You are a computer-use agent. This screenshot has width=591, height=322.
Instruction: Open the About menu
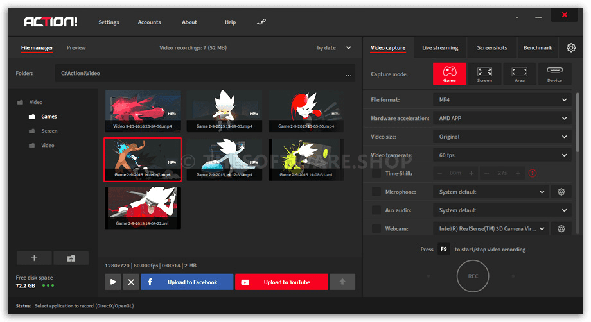[190, 22]
